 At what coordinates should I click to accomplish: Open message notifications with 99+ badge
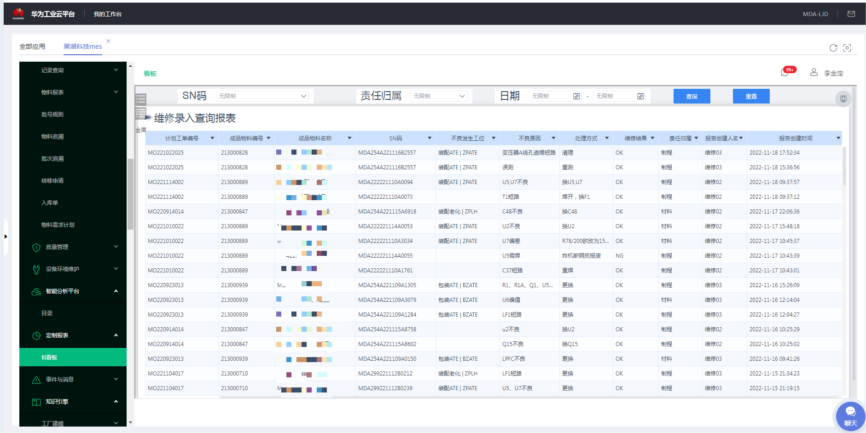(786, 72)
